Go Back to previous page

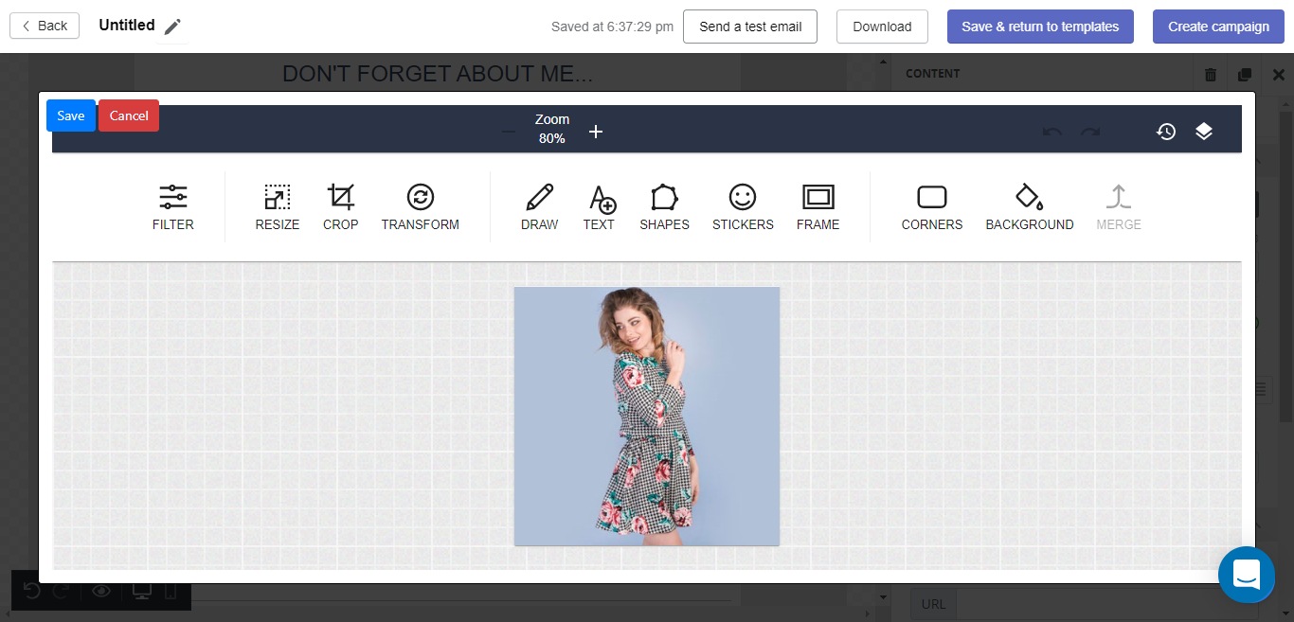pos(45,26)
